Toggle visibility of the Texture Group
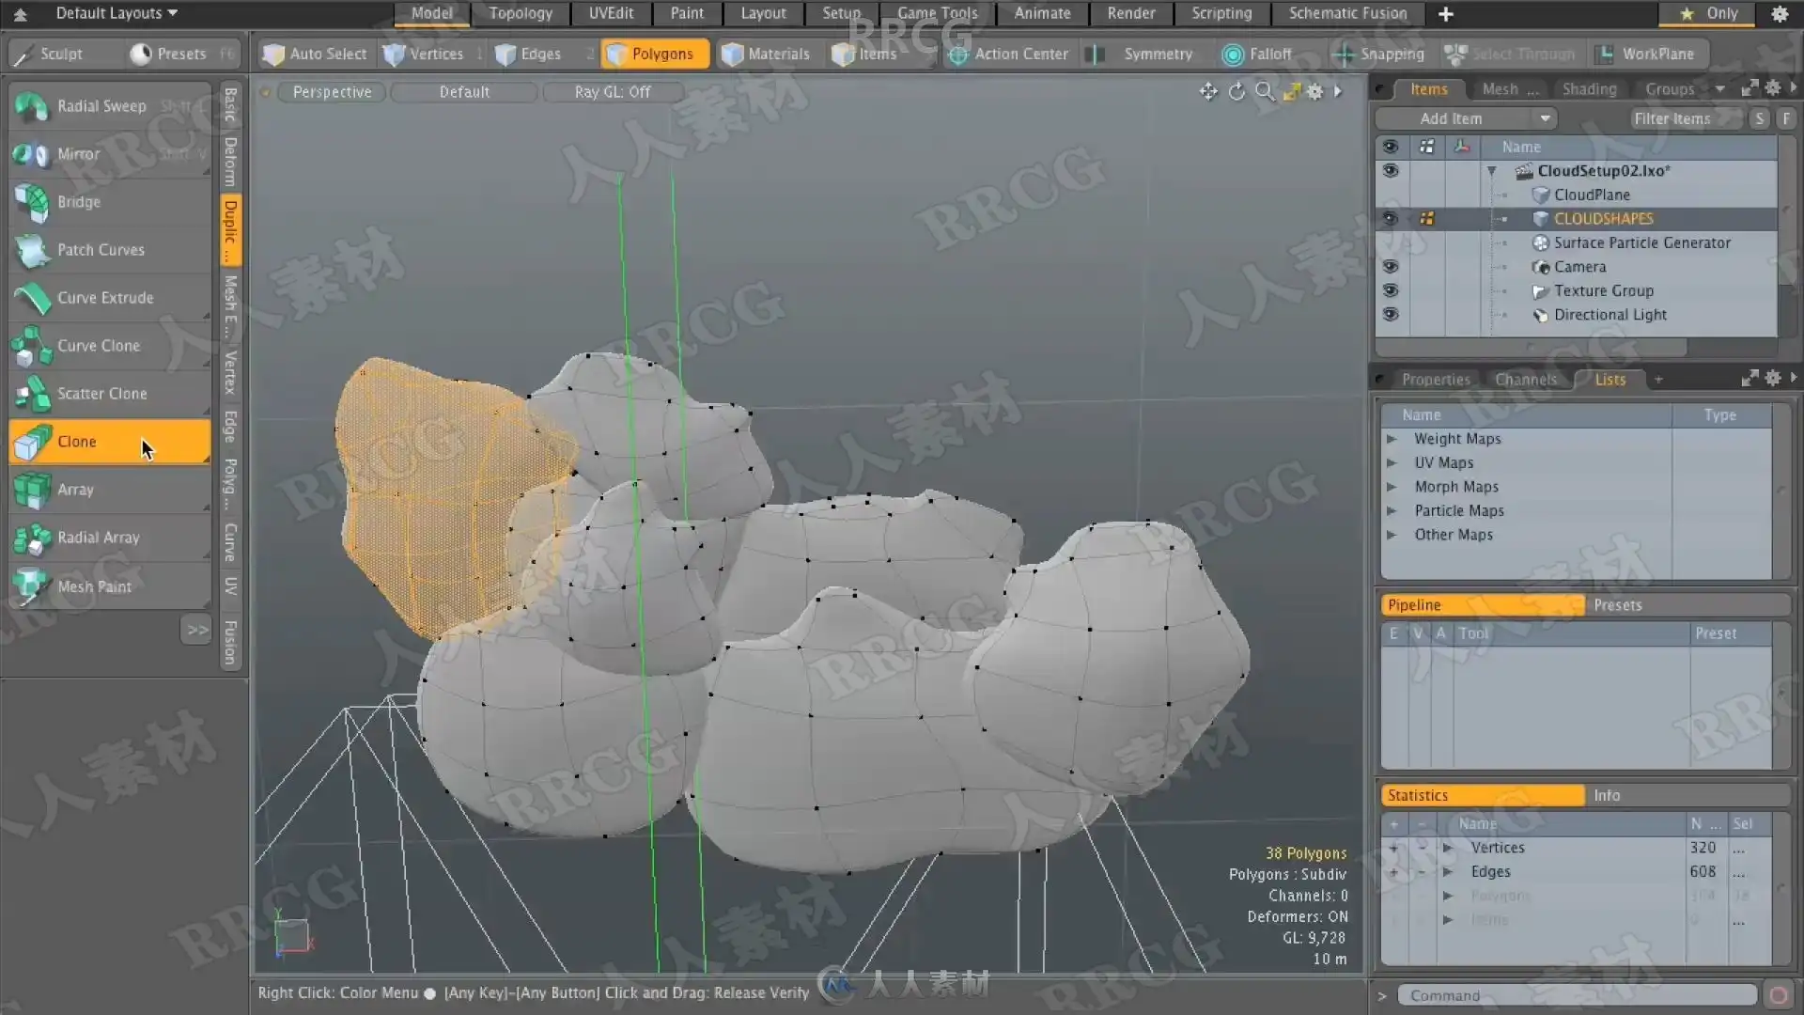The height and width of the screenshot is (1015, 1804). [1391, 290]
